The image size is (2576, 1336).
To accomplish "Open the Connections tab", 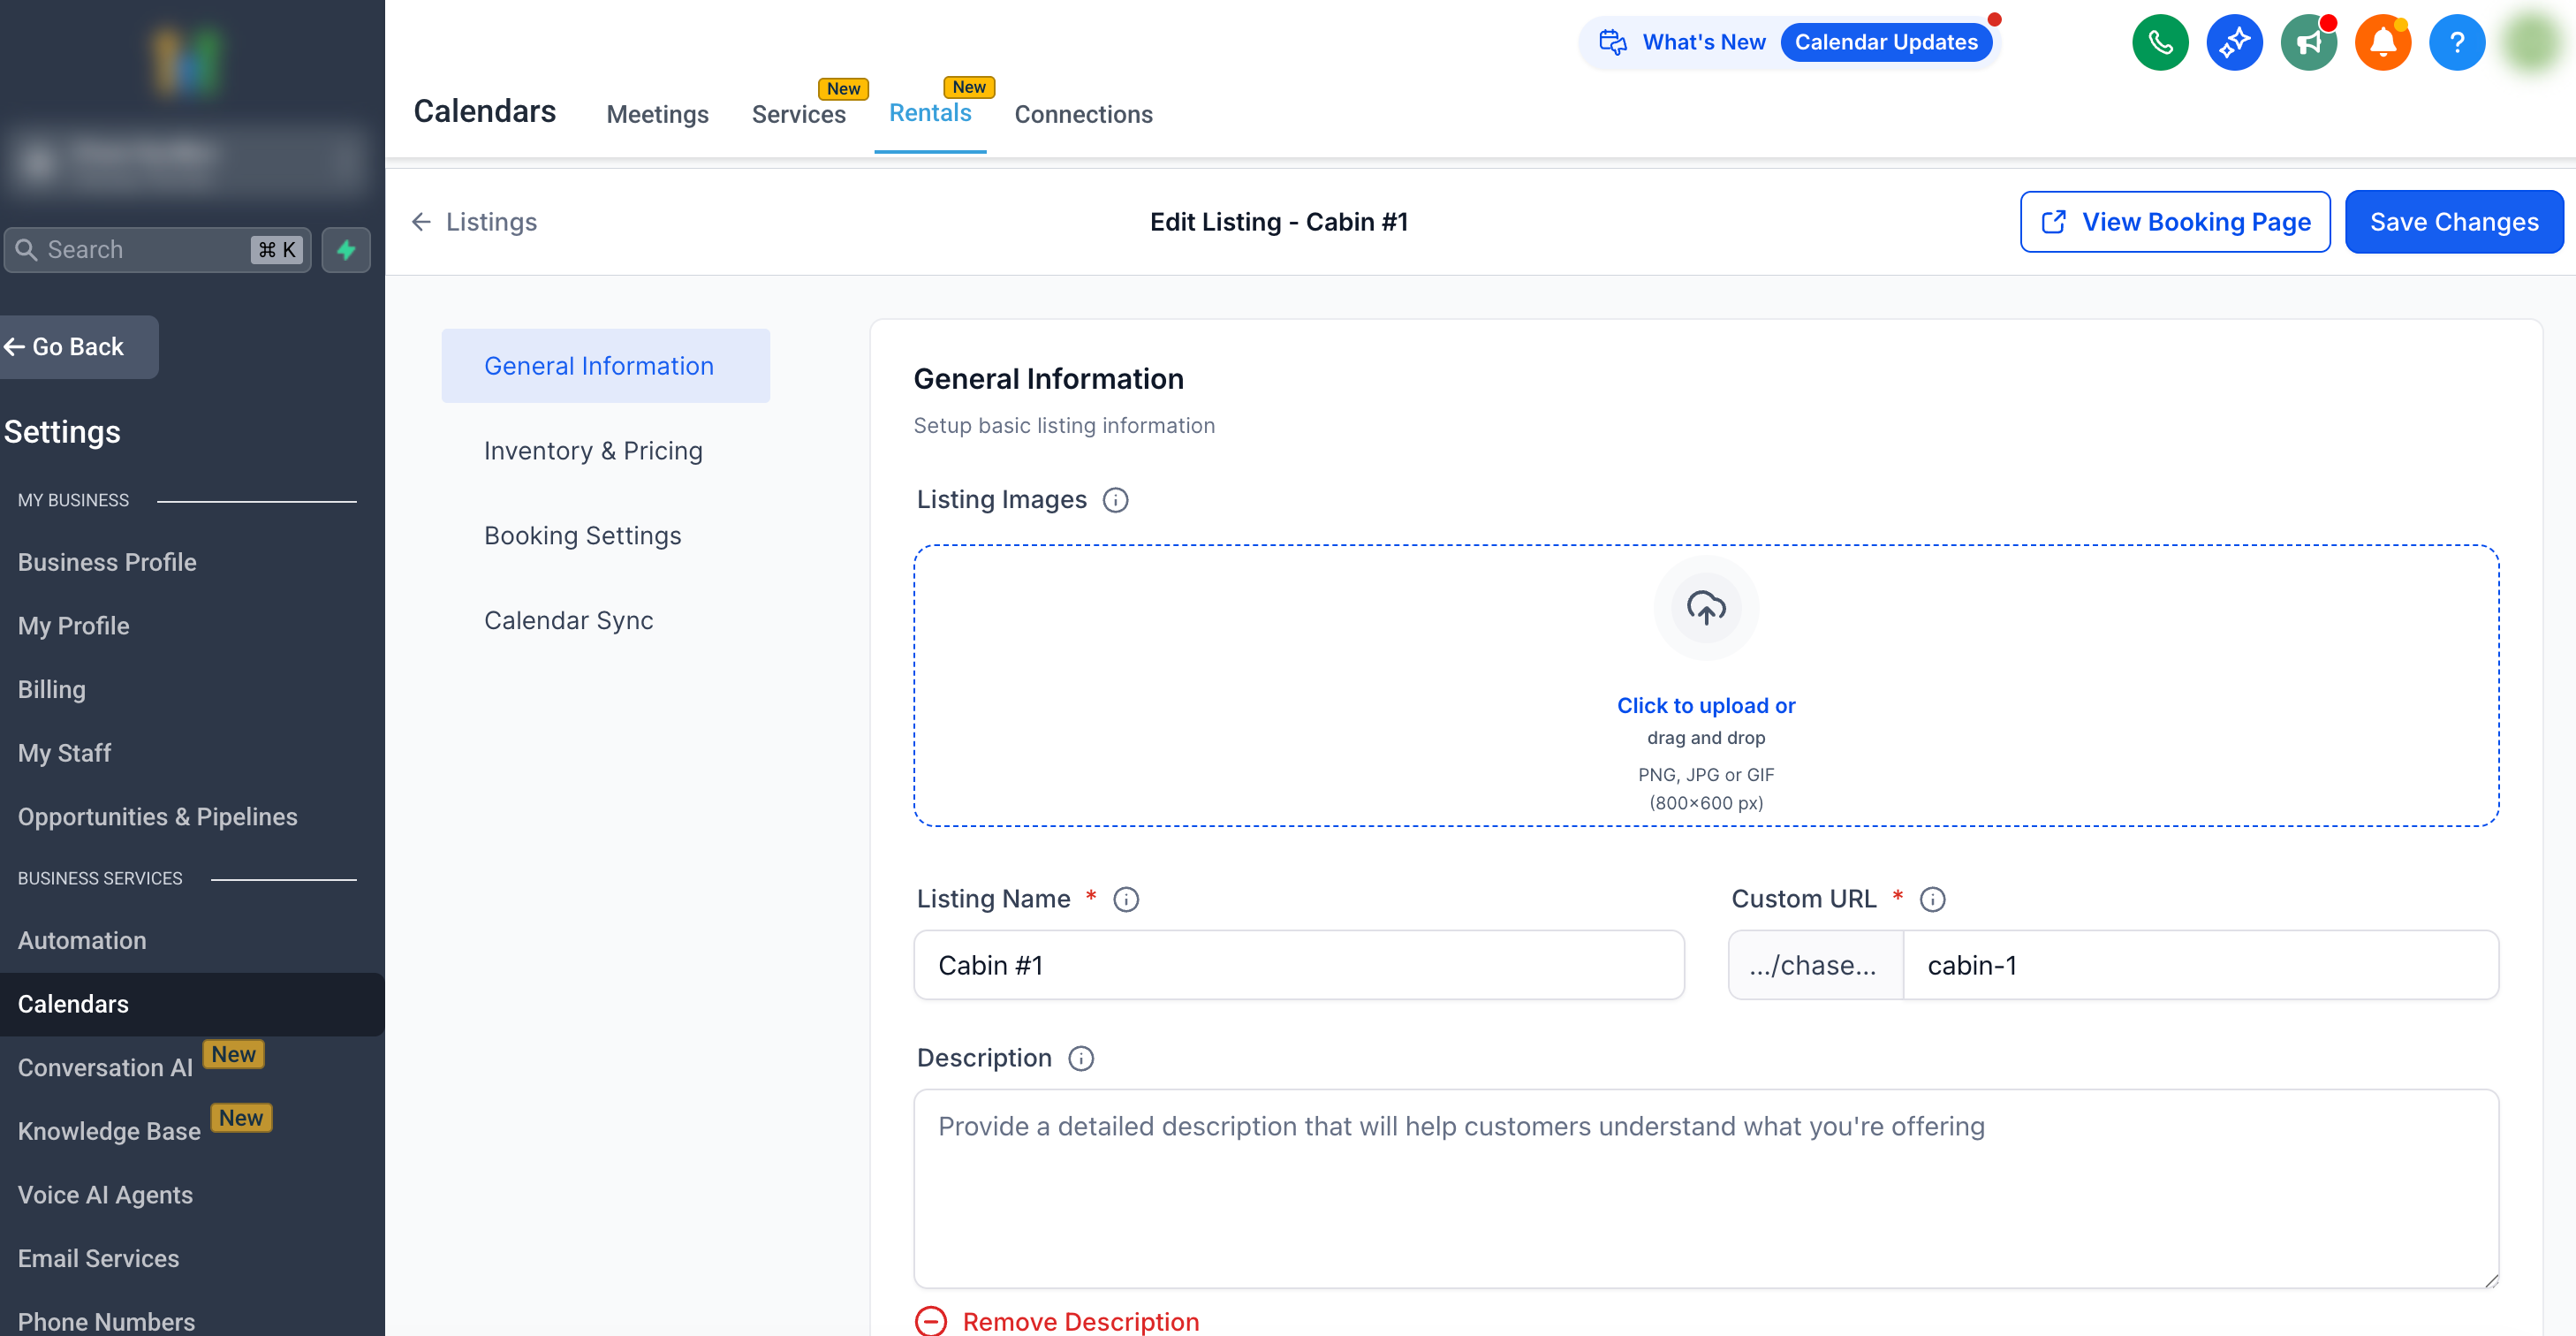I will 1083,114.
